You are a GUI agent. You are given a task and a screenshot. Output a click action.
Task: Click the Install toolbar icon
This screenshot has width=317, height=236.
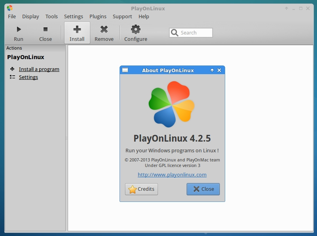[77, 29]
